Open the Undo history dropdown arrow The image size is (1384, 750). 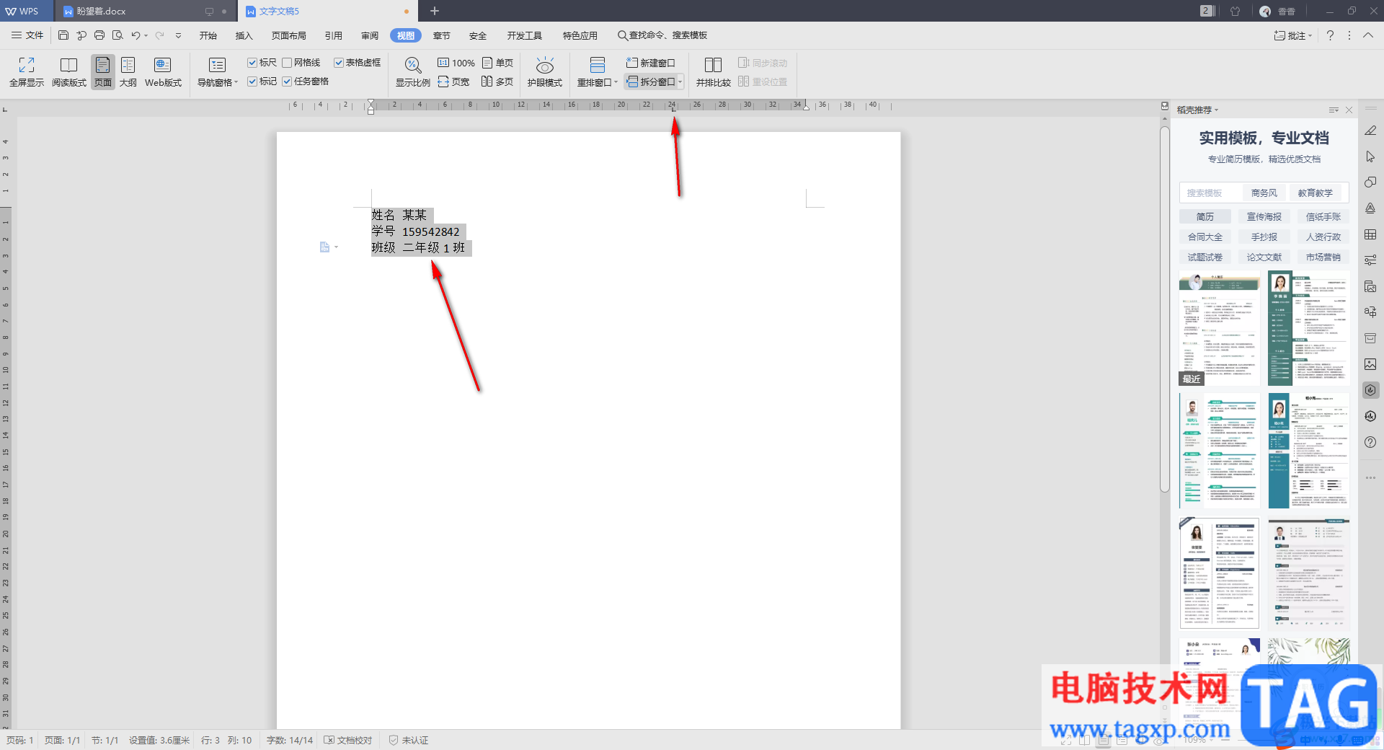[146, 35]
